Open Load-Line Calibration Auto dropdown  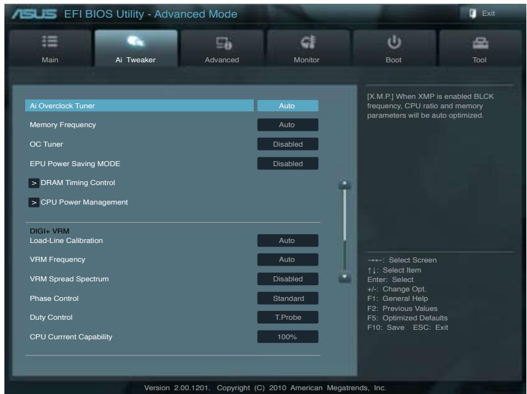coord(288,240)
